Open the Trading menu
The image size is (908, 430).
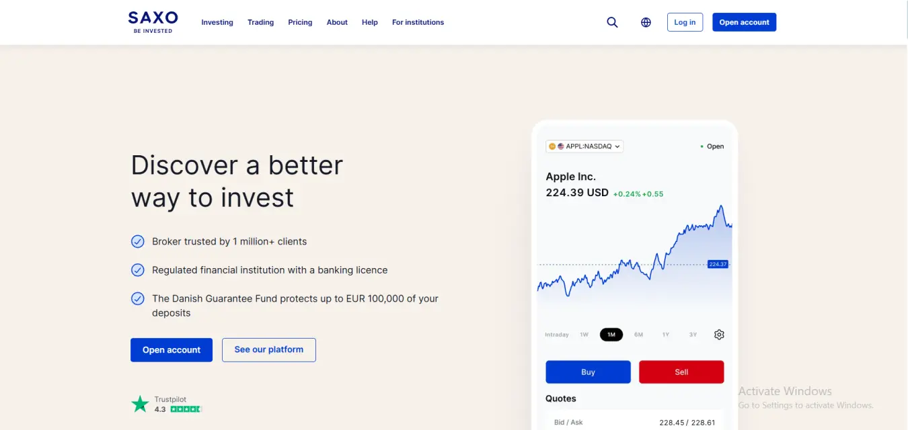[x=260, y=22]
